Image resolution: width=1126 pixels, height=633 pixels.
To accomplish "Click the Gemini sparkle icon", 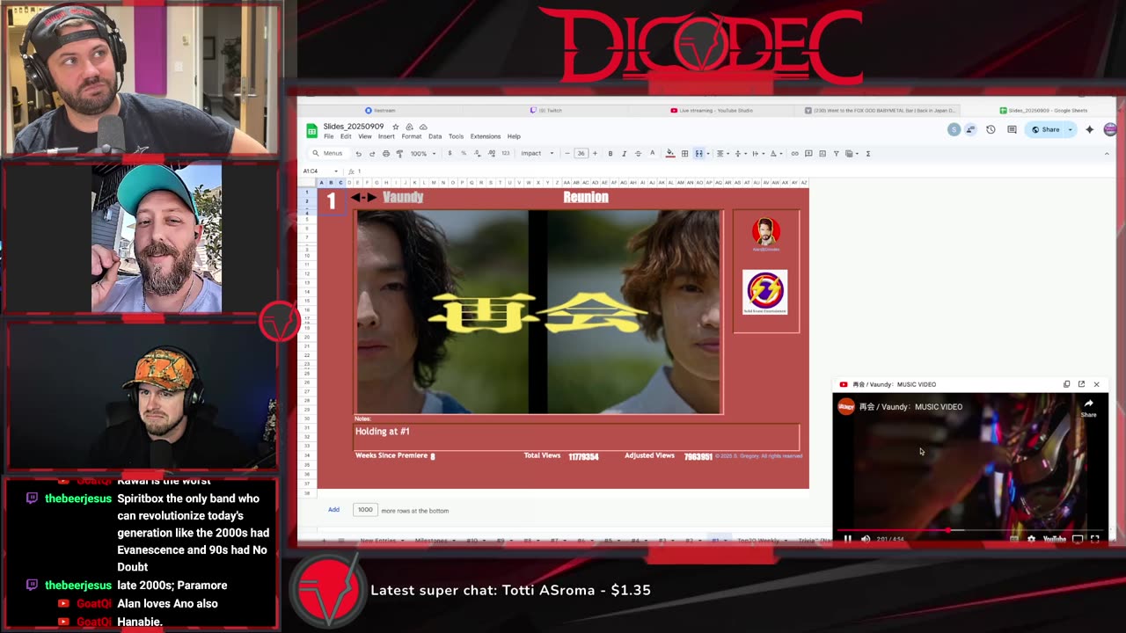I will click(x=1089, y=129).
